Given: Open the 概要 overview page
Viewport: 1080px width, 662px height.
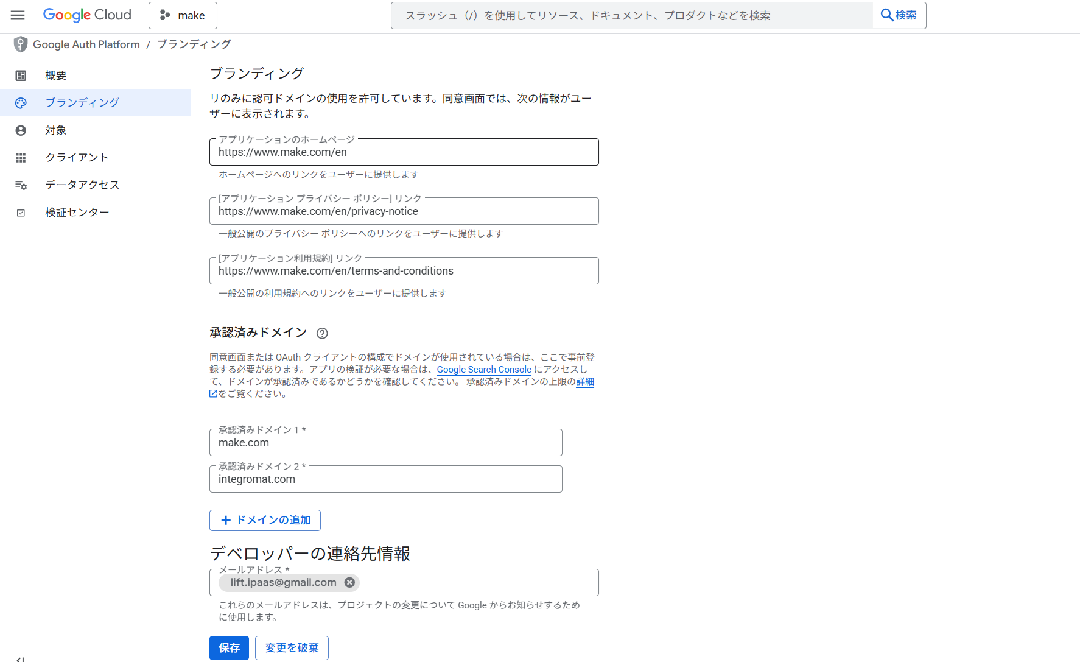Looking at the screenshot, I should pos(95,76).
